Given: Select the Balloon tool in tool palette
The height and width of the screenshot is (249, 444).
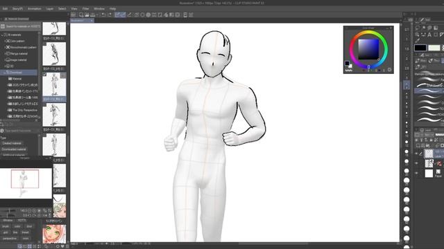Looking at the screenshot, I should coord(429,28).
